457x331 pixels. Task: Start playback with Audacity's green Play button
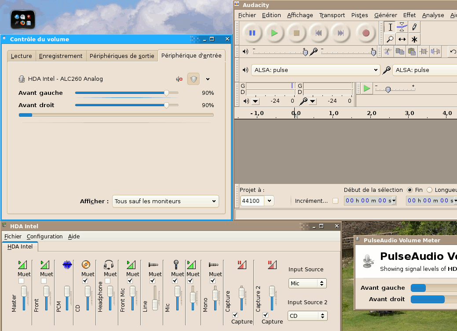[274, 33]
